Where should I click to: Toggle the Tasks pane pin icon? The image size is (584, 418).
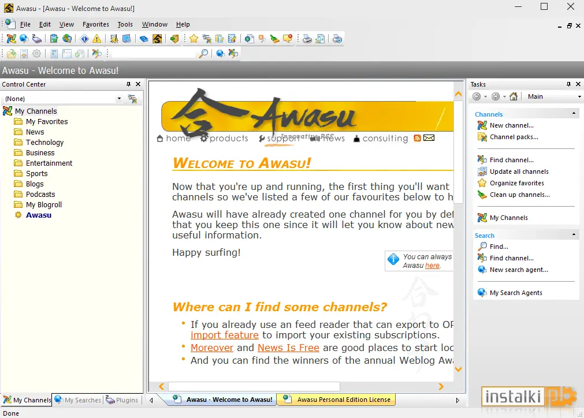point(568,84)
